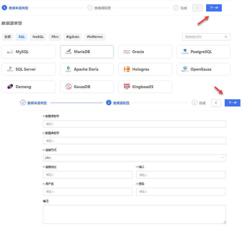
Task: Select the Apache Doris data source card
Action: [87, 69]
